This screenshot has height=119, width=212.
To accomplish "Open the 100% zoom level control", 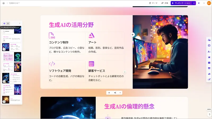I will [x=209, y=109].
